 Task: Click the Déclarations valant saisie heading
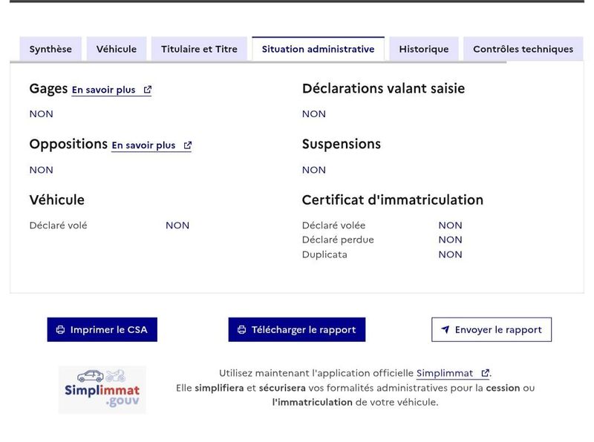click(383, 88)
